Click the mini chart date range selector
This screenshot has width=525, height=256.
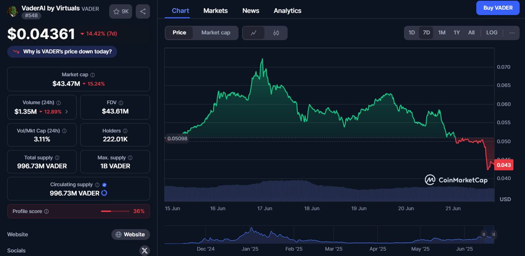click(489, 234)
